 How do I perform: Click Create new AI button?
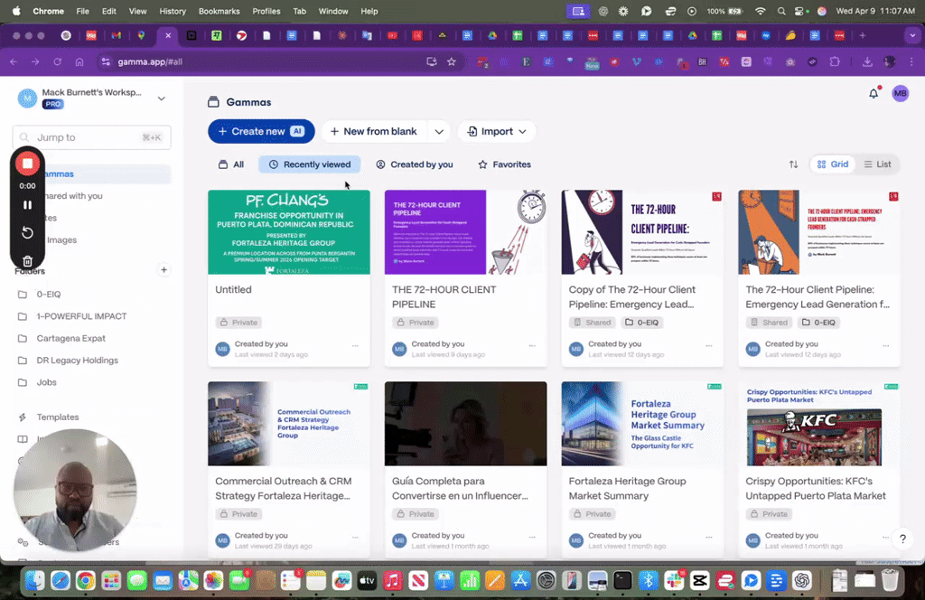coord(261,132)
